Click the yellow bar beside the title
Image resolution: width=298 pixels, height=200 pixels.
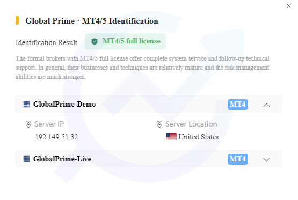click(x=17, y=20)
